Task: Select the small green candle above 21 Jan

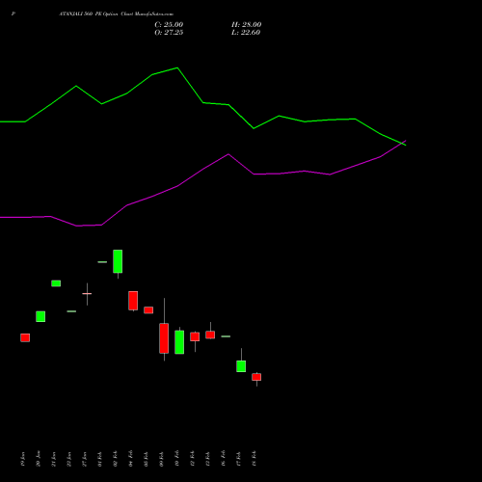Action: tap(56, 283)
